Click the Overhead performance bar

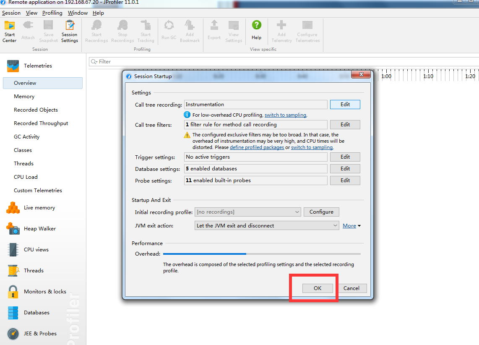(262, 254)
